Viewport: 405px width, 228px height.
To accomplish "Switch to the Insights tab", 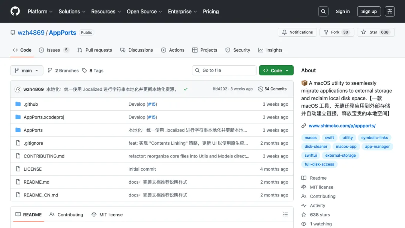I will tap(270, 50).
